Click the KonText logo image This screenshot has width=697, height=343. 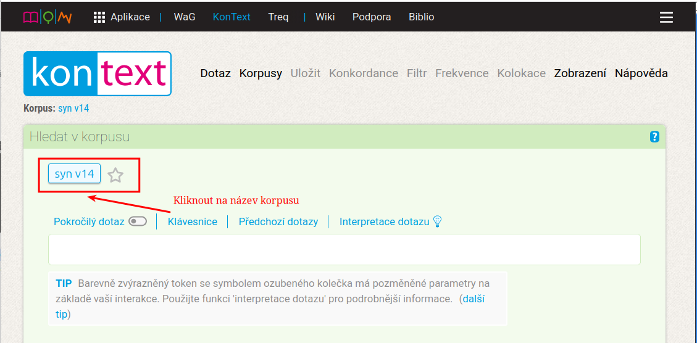coord(98,73)
